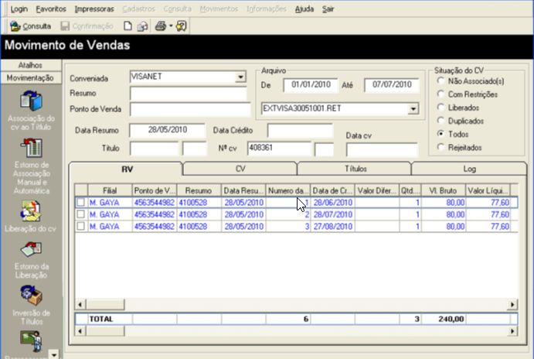This screenshot has width=534, height=359.
Task: Check the row with Data de Crédito 27/08/2010
Action: (80, 227)
